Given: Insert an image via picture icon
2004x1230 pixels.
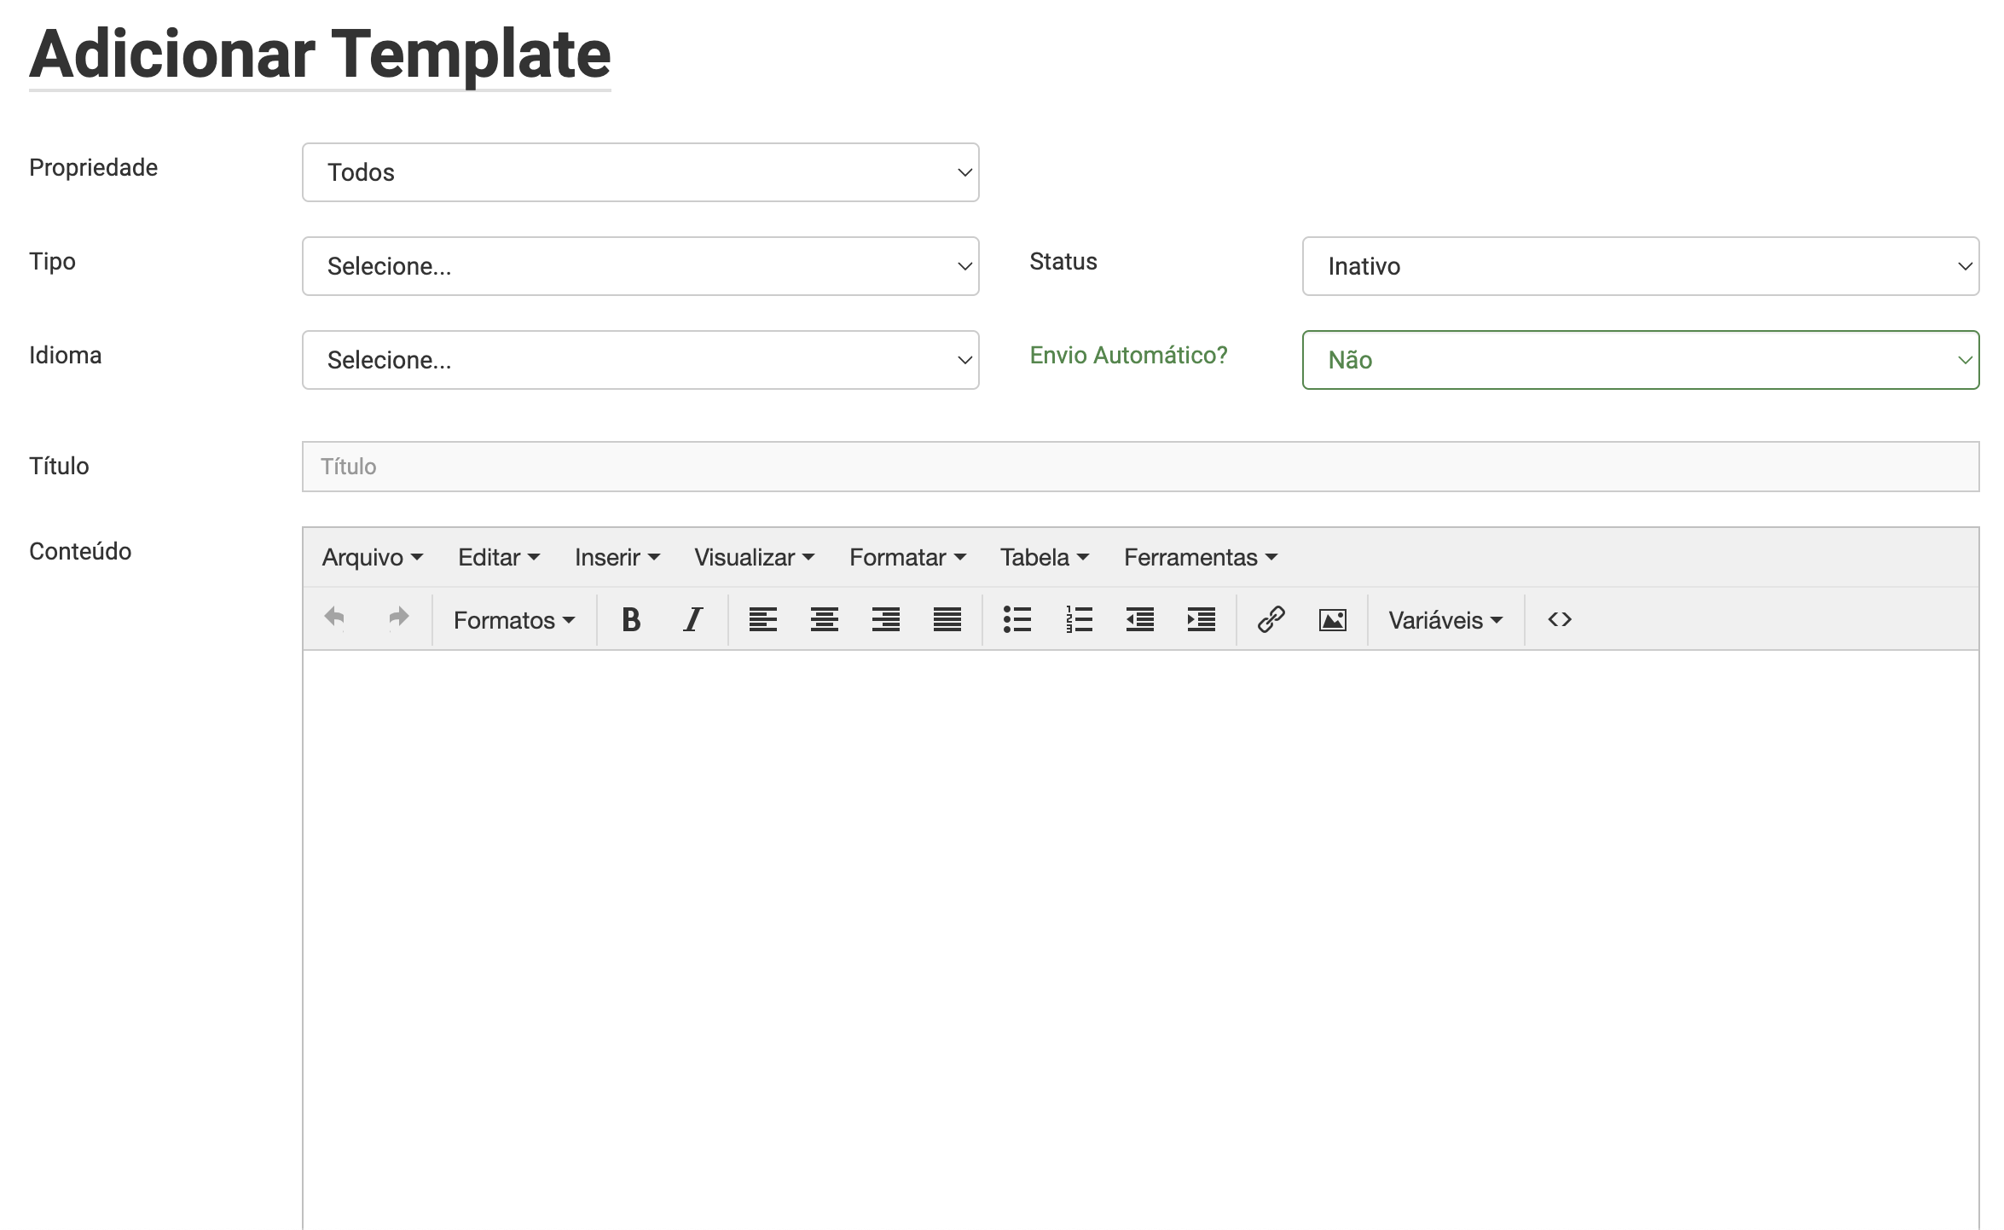Looking at the screenshot, I should (x=1333, y=619).
